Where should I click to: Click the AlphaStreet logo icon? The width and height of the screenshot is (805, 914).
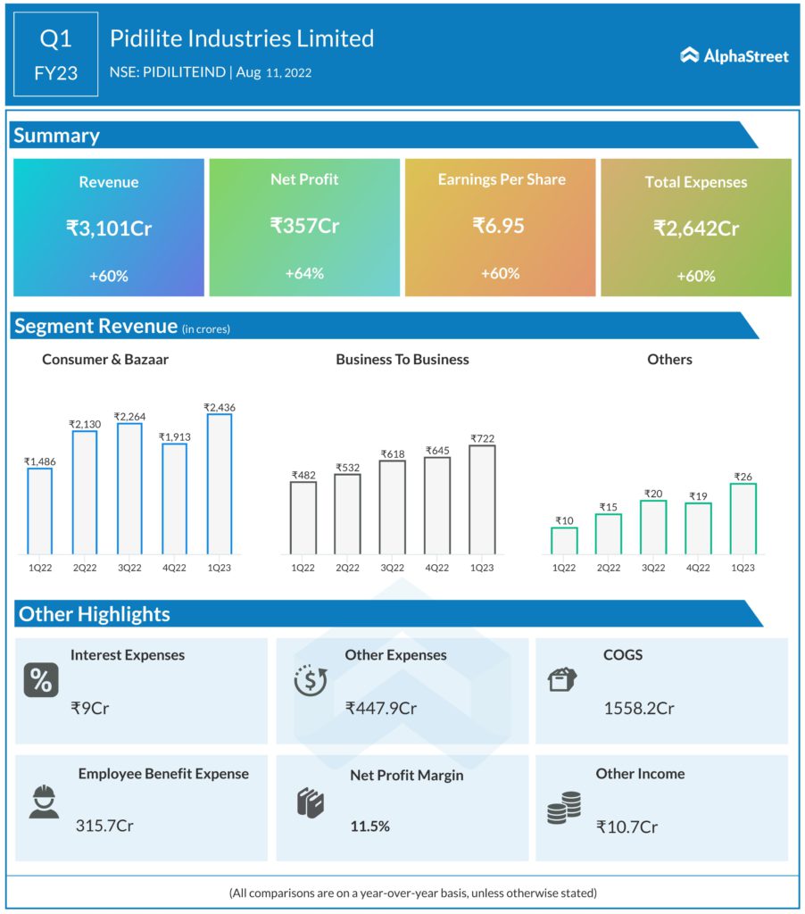[689, 55]
